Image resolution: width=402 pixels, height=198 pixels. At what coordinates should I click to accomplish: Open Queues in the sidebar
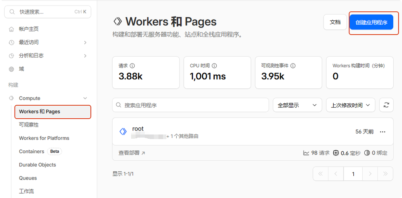pyautogui.click(x=28, y=178)
